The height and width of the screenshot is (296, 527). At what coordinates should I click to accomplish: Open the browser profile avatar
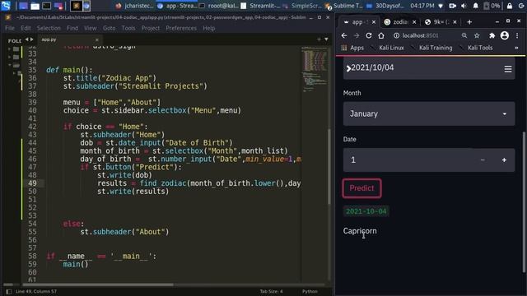coord(505,35)
